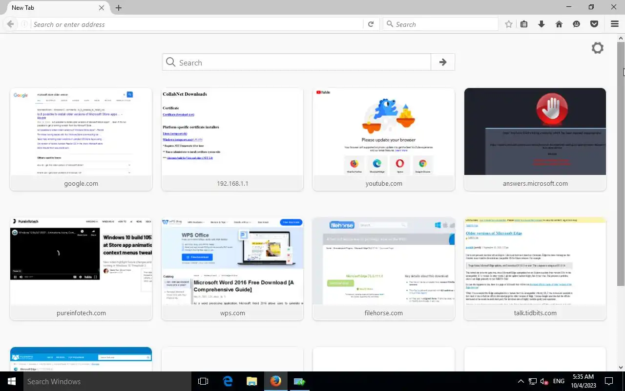The width and height of the screenshot is (625, 391).
Task: Click the page vertical scrollbar thumb
Action: point(621,164)
